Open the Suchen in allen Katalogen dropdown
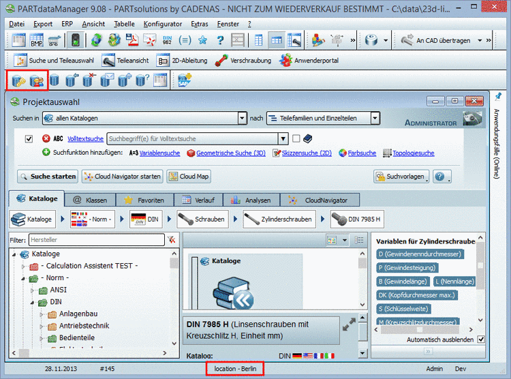 pos(242,118)
